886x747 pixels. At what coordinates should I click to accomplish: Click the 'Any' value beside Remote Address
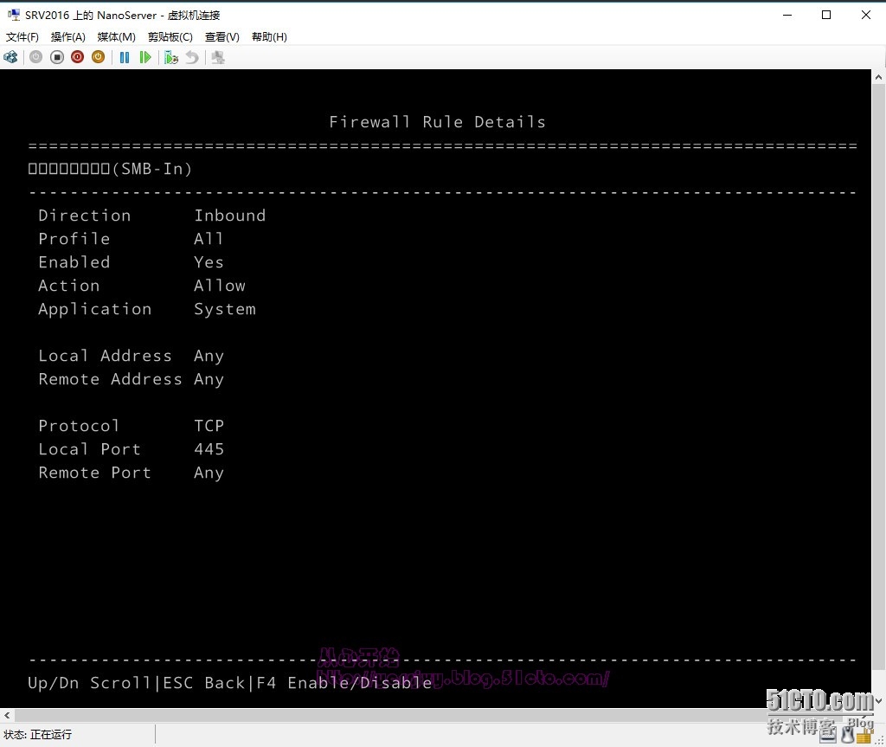pos(209,379)
